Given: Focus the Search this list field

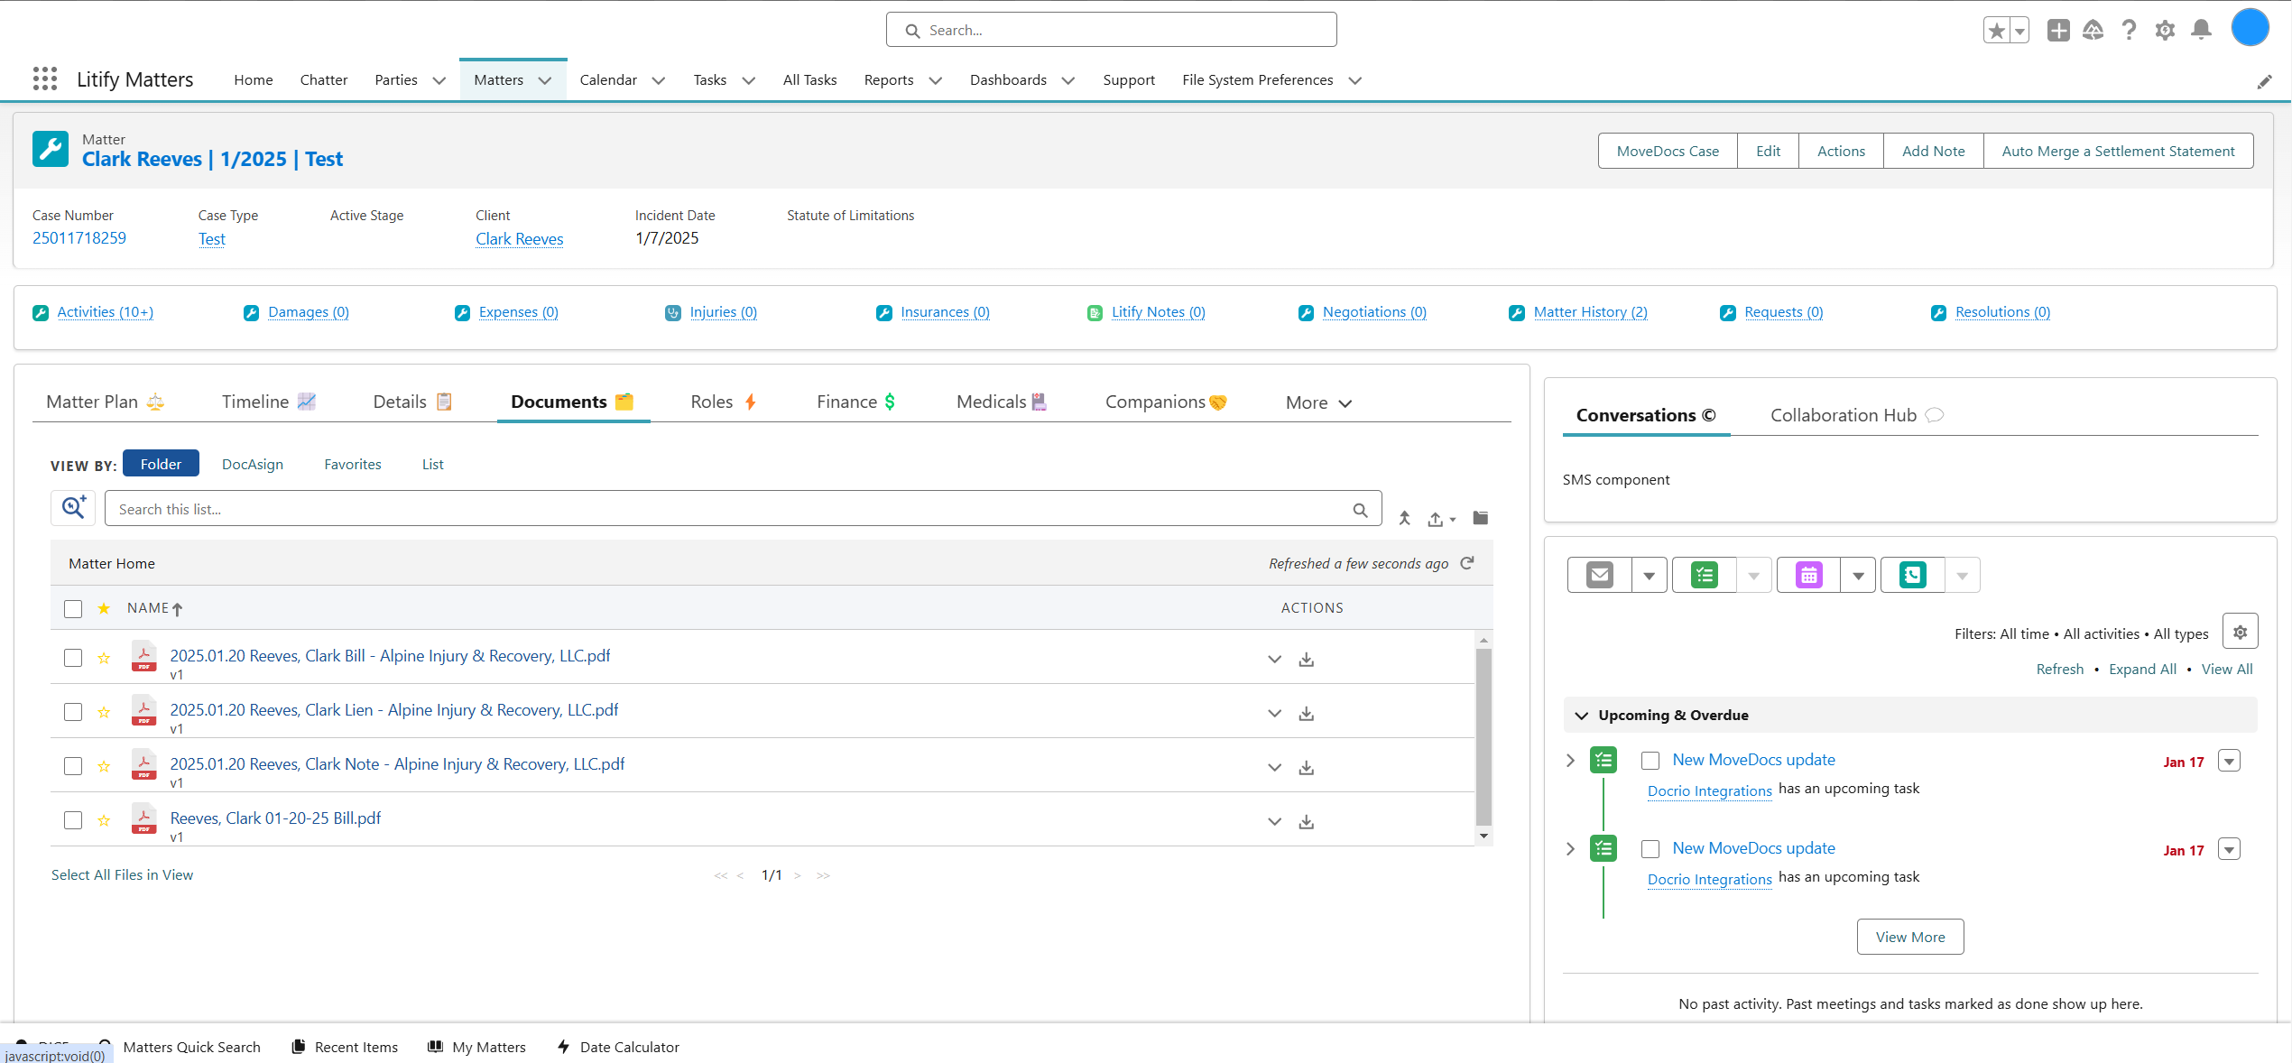Looking at the screenshot, I should click(743, 509).
